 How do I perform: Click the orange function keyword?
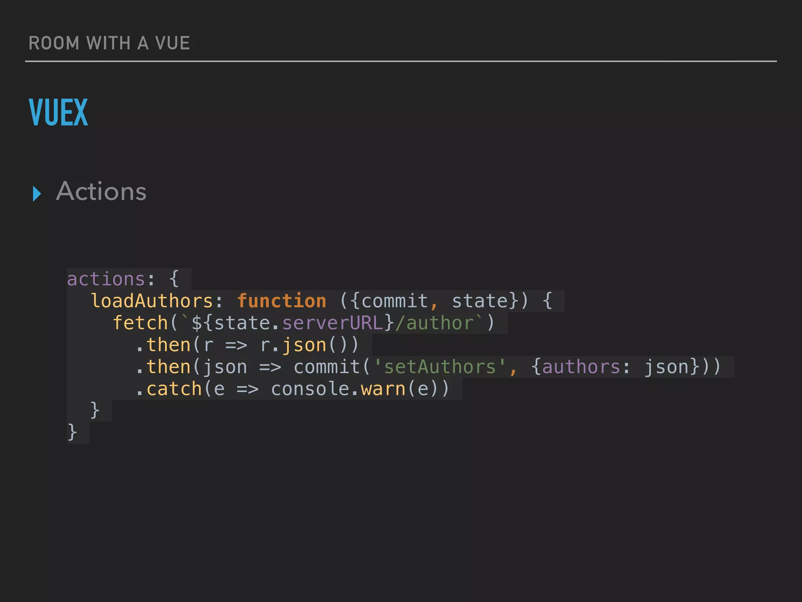(x=282, y=301)
